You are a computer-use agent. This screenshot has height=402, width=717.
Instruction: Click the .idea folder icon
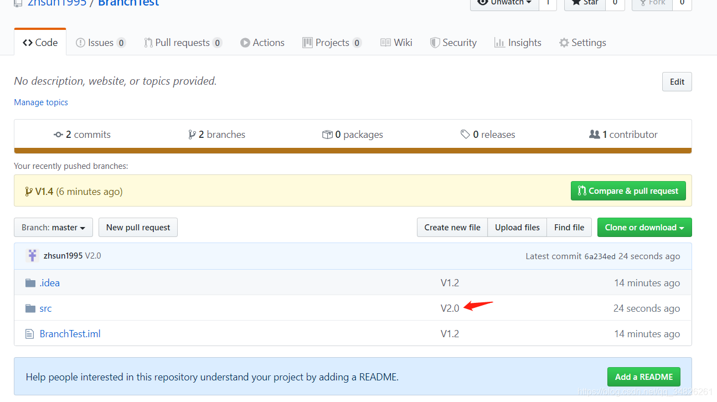tap(30, 283)
